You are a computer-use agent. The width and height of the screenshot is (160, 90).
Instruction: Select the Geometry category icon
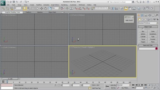(x=139, y=19)
